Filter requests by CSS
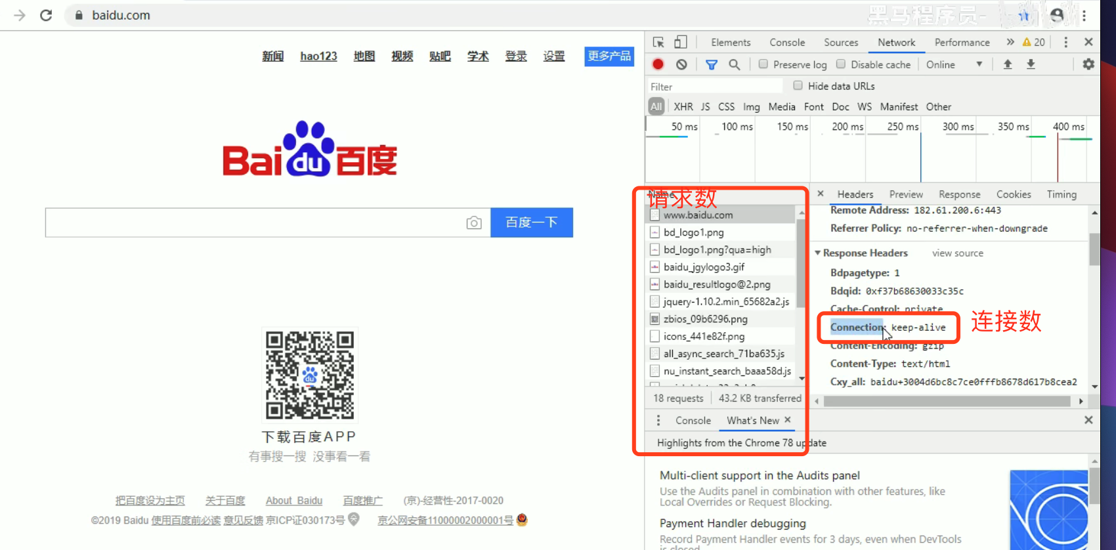 [x=726, y=106]
